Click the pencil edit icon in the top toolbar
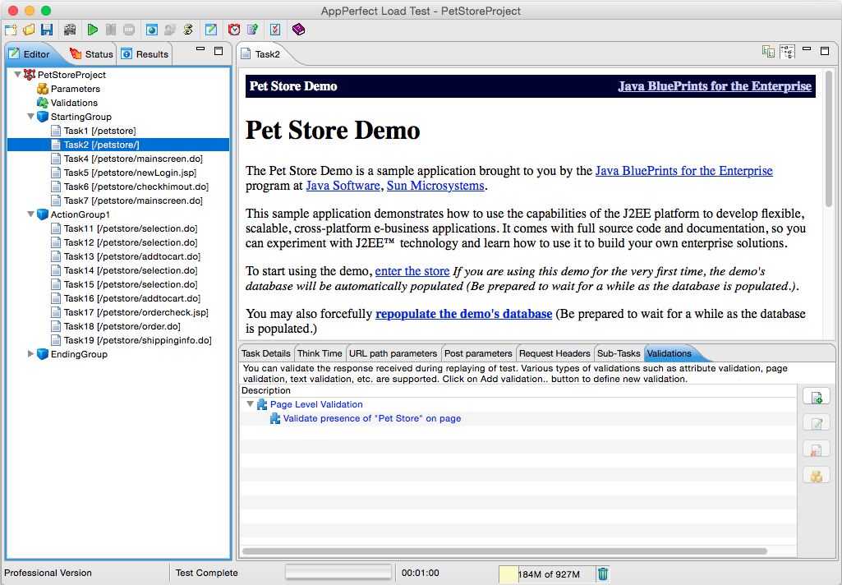842x585 pixels. [x=211, y=30]
